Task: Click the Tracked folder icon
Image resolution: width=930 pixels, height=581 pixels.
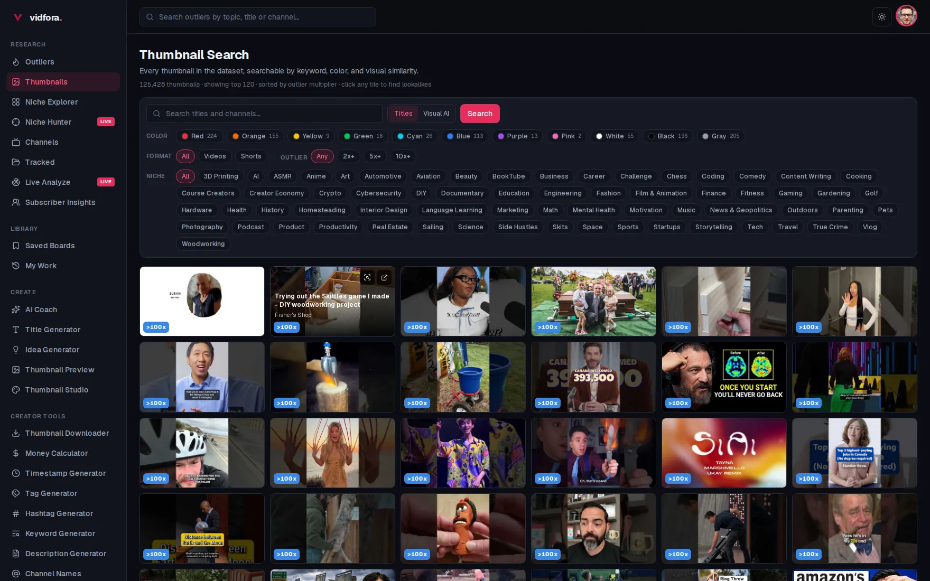Action: click(16, 162)
